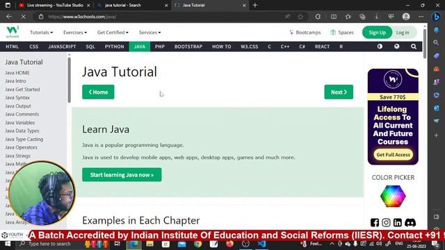
Task: Open a new browser tab
Action: pyautogui.click(x=255, y=5)
